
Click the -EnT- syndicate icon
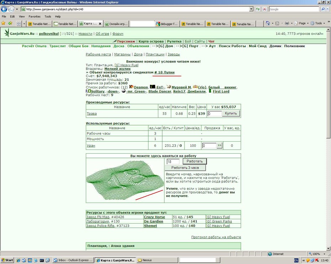(x=152, y=87)
